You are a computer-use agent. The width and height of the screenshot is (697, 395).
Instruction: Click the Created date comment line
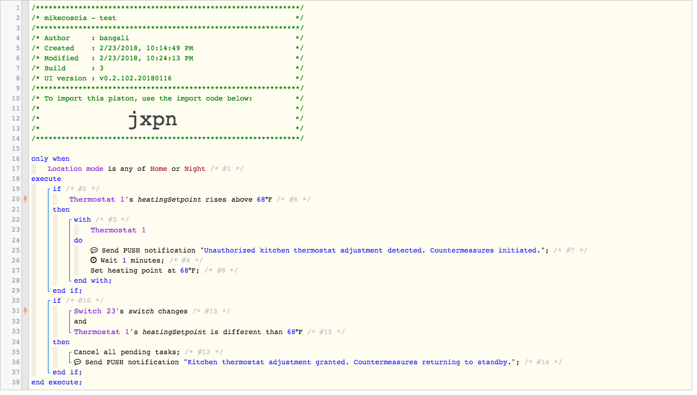tap(167, 48)
